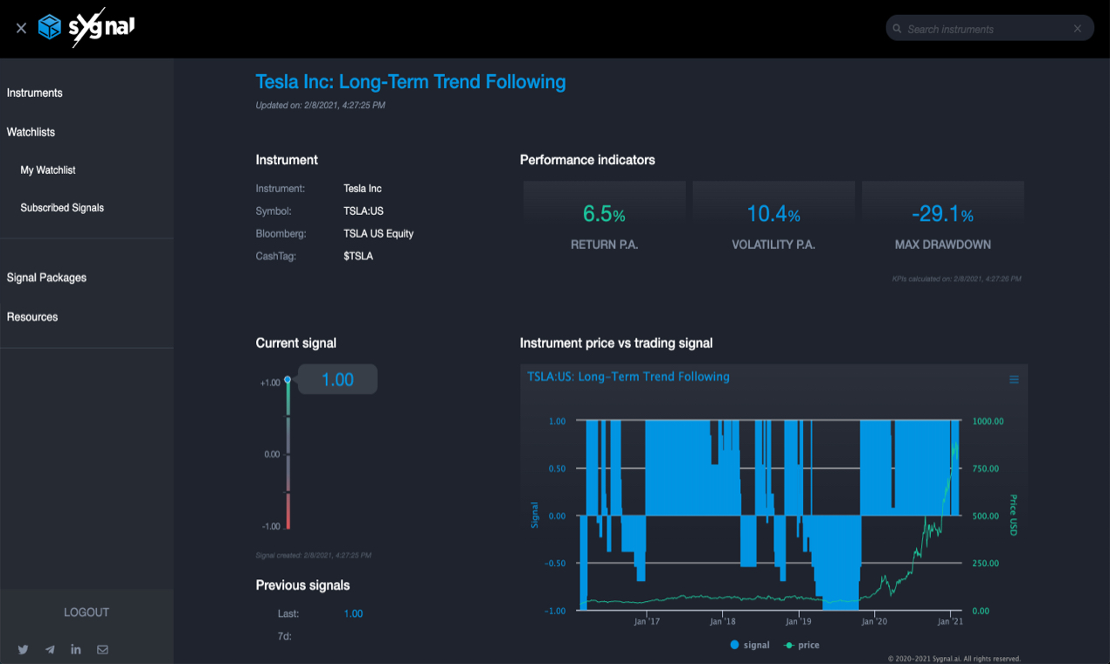Screen dimensions: 1110x664
Task: Click the Jan '17 axis label
Action: [646, 621]
